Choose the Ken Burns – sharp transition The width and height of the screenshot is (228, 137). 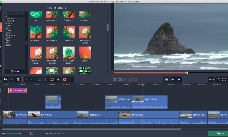(36, 53)
